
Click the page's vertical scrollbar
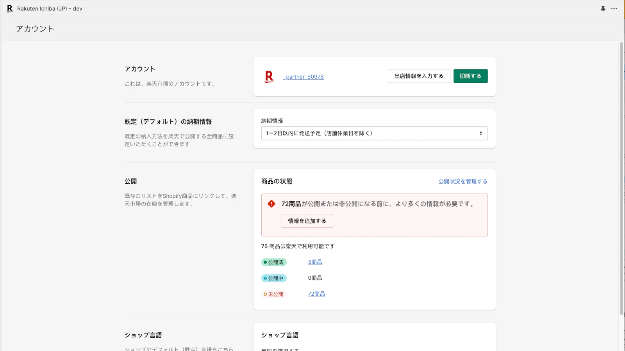[x=621, y=178]
